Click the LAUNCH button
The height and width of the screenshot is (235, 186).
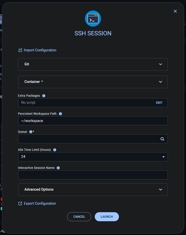point(107,216)
